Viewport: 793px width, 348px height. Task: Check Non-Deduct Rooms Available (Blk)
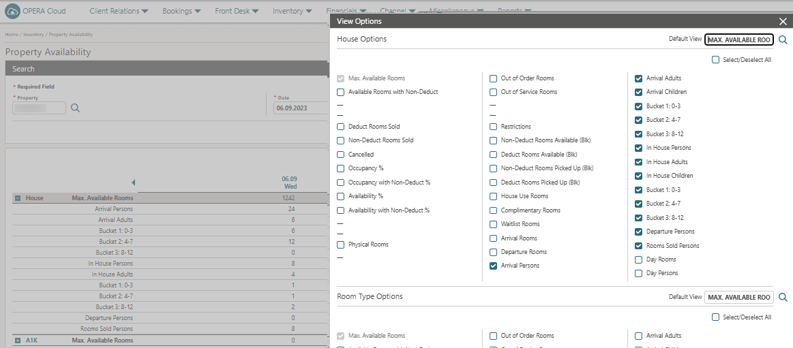[493, 140]
